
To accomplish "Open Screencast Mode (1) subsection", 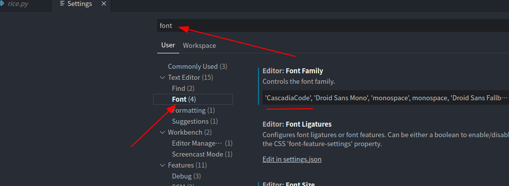I will click(202, 154).
